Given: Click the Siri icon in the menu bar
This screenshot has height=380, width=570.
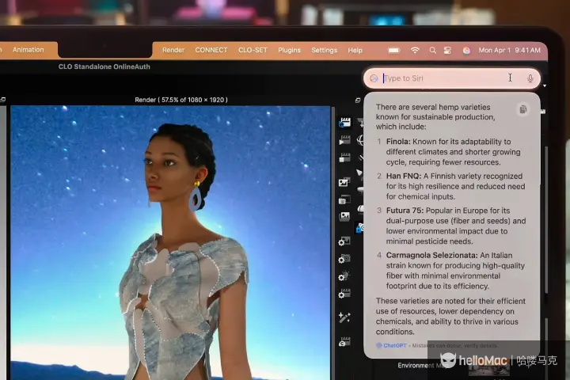Looking at the screenshot, I should pyautogui.click(x=466, y=50).
